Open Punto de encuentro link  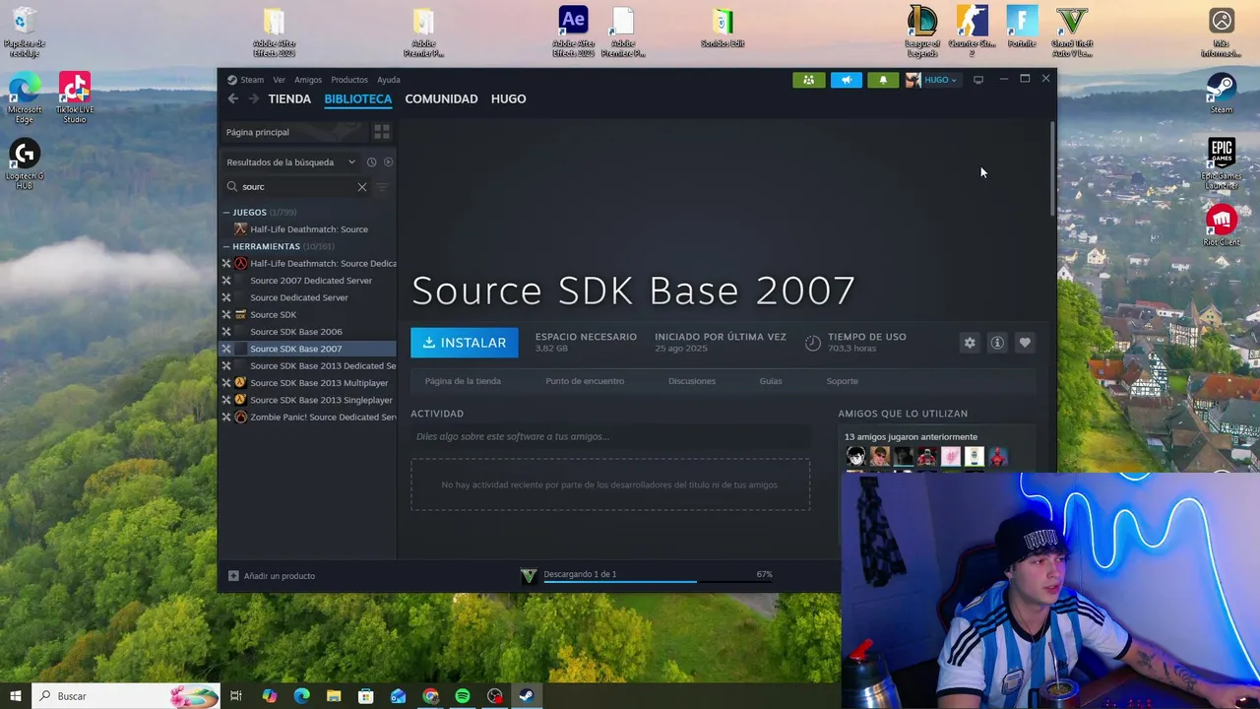point(585,381)
